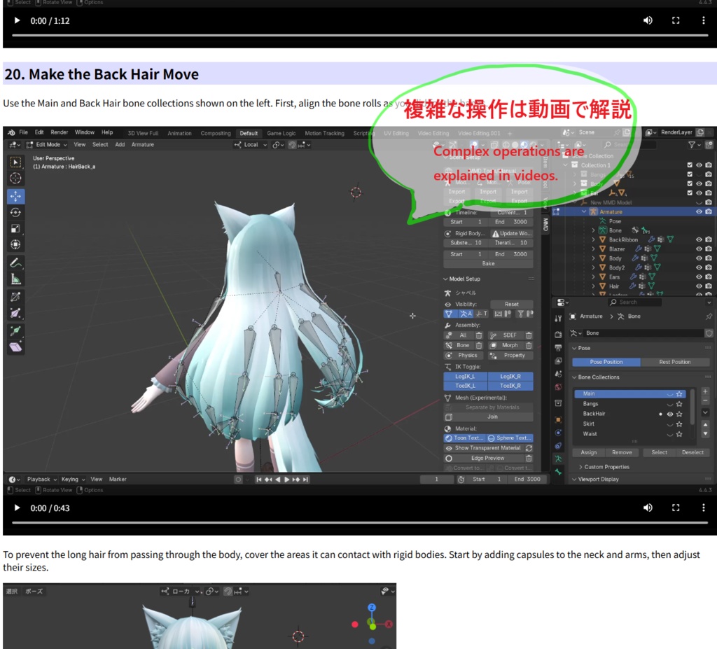This screenshot has width=717, height=649.
Task: Toggle visibility eye of BackRibbon object
Action: (699, 239)
